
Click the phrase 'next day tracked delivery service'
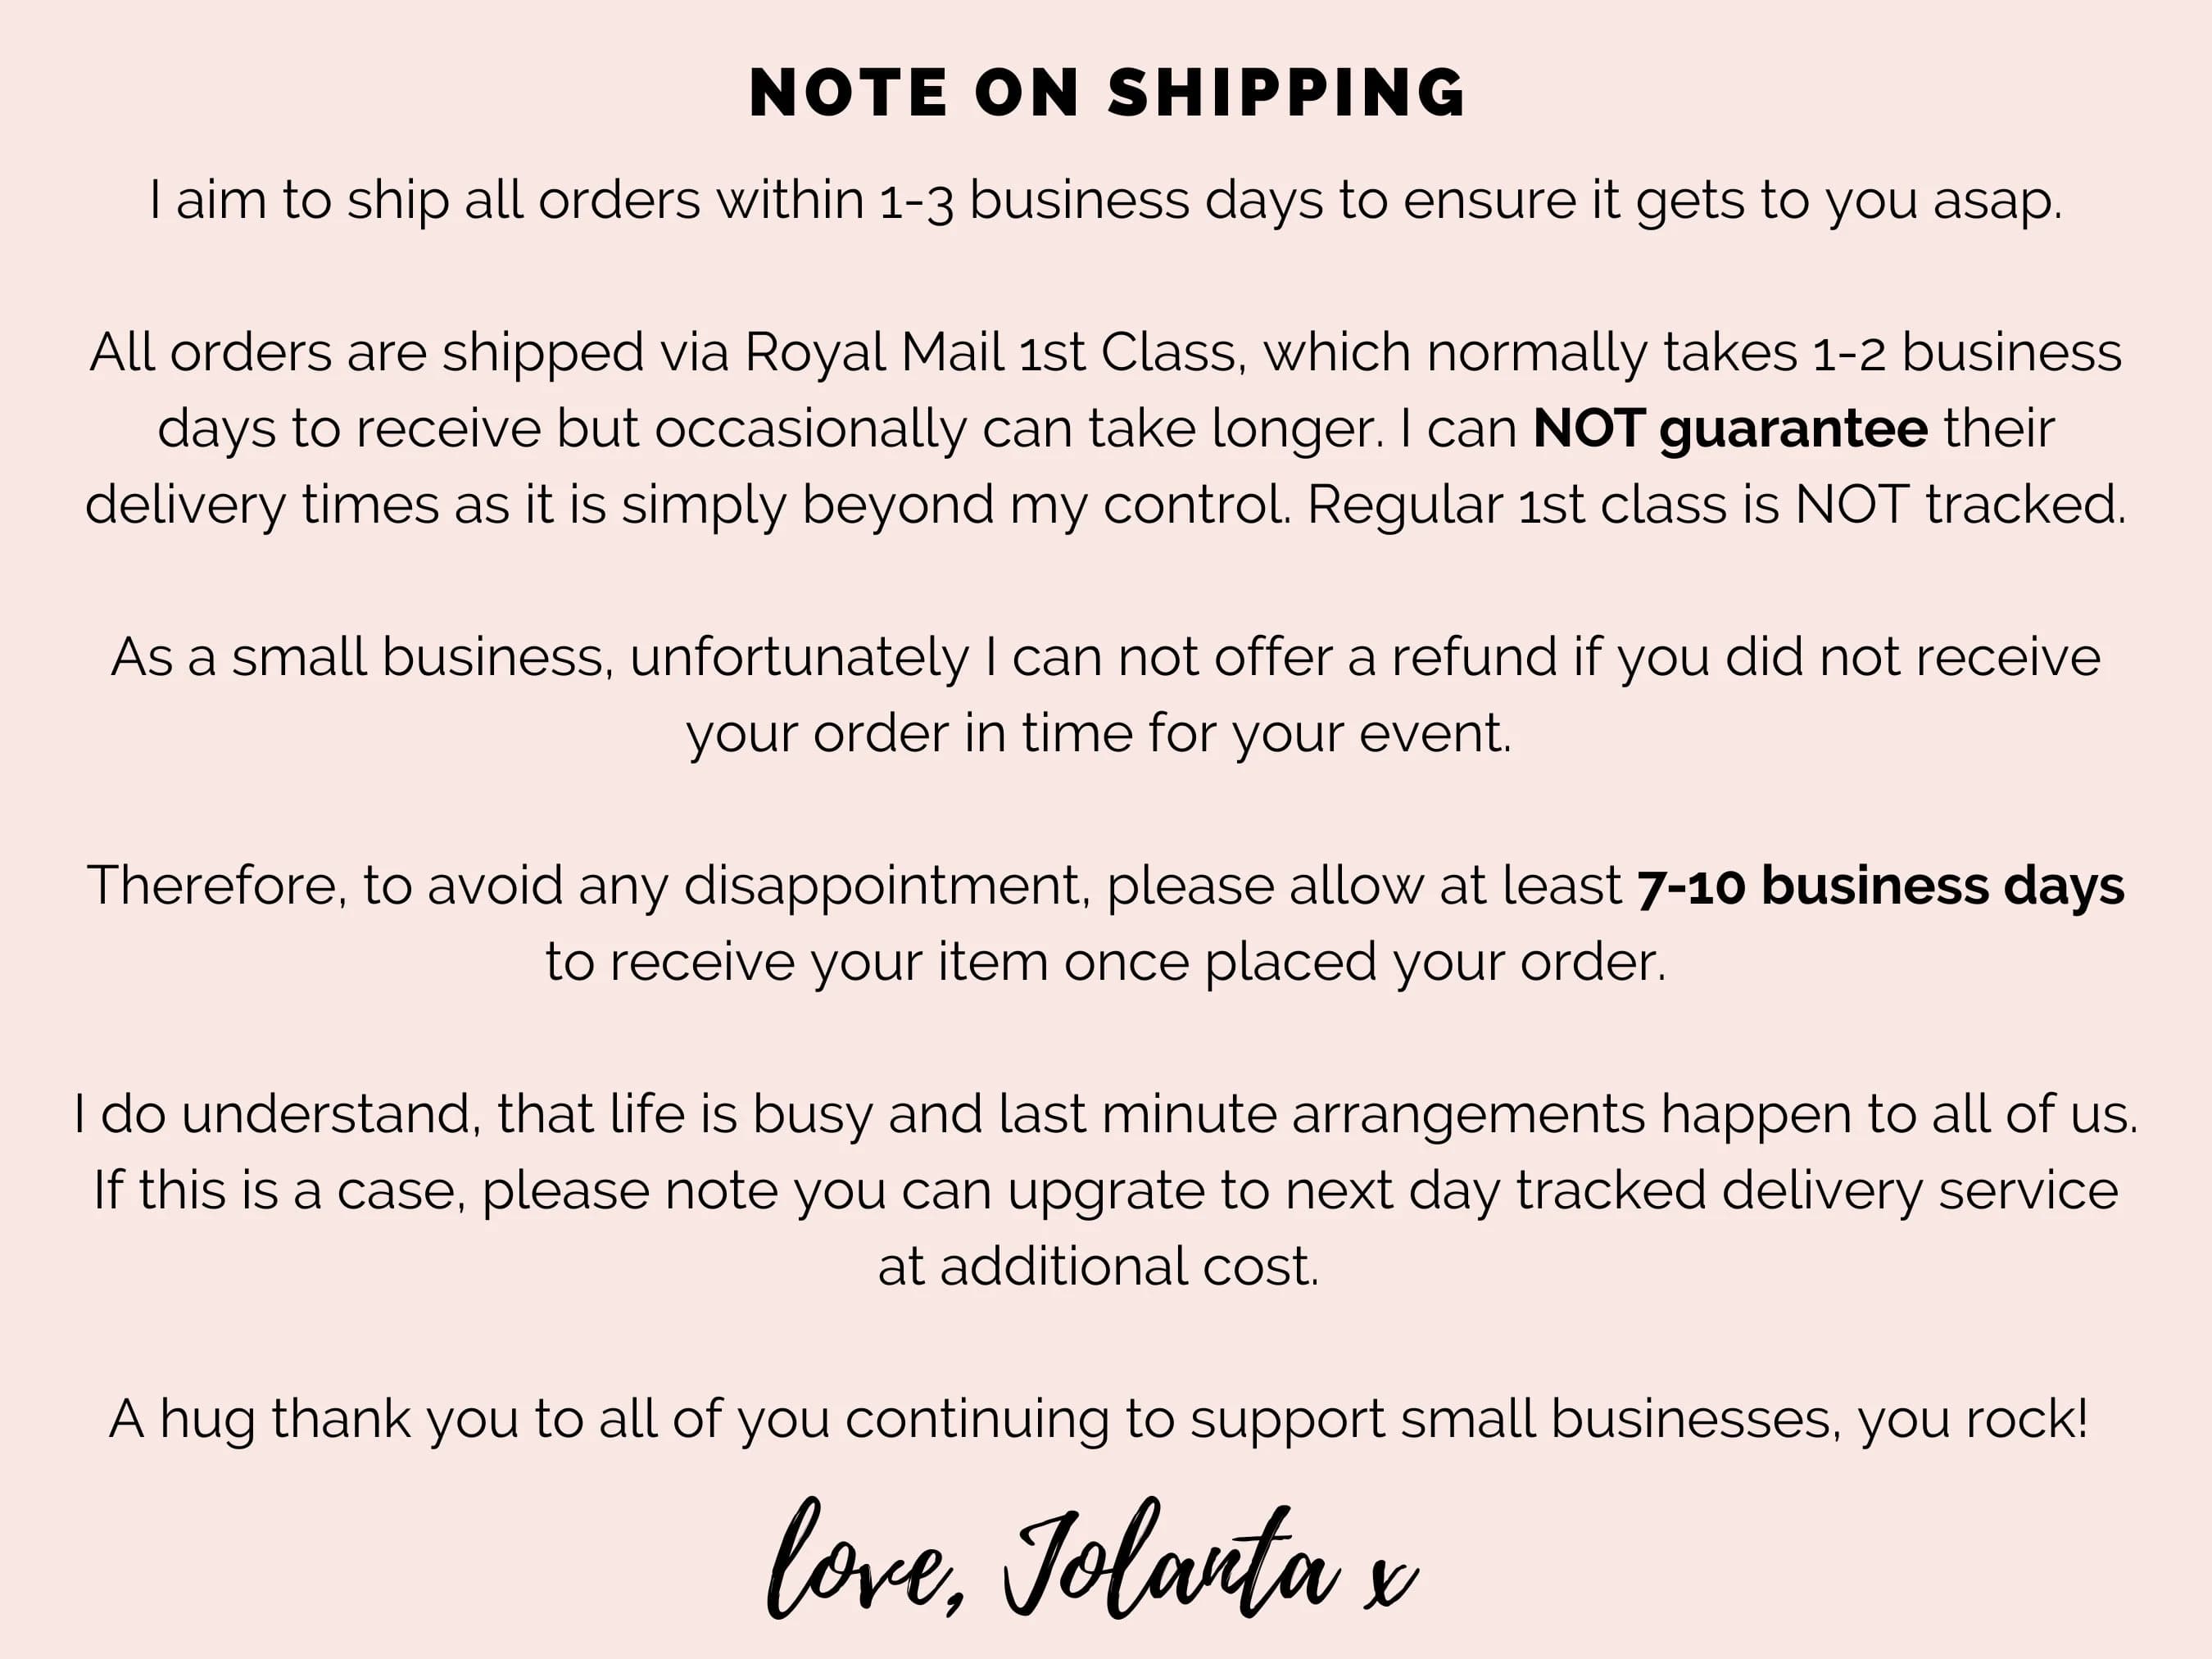[1701, 1190]
